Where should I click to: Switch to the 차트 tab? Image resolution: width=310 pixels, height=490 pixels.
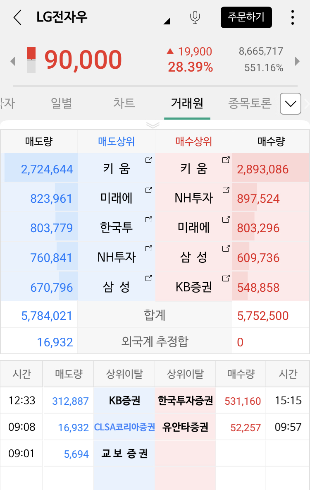pyautogui.click(x=124, y=103)
